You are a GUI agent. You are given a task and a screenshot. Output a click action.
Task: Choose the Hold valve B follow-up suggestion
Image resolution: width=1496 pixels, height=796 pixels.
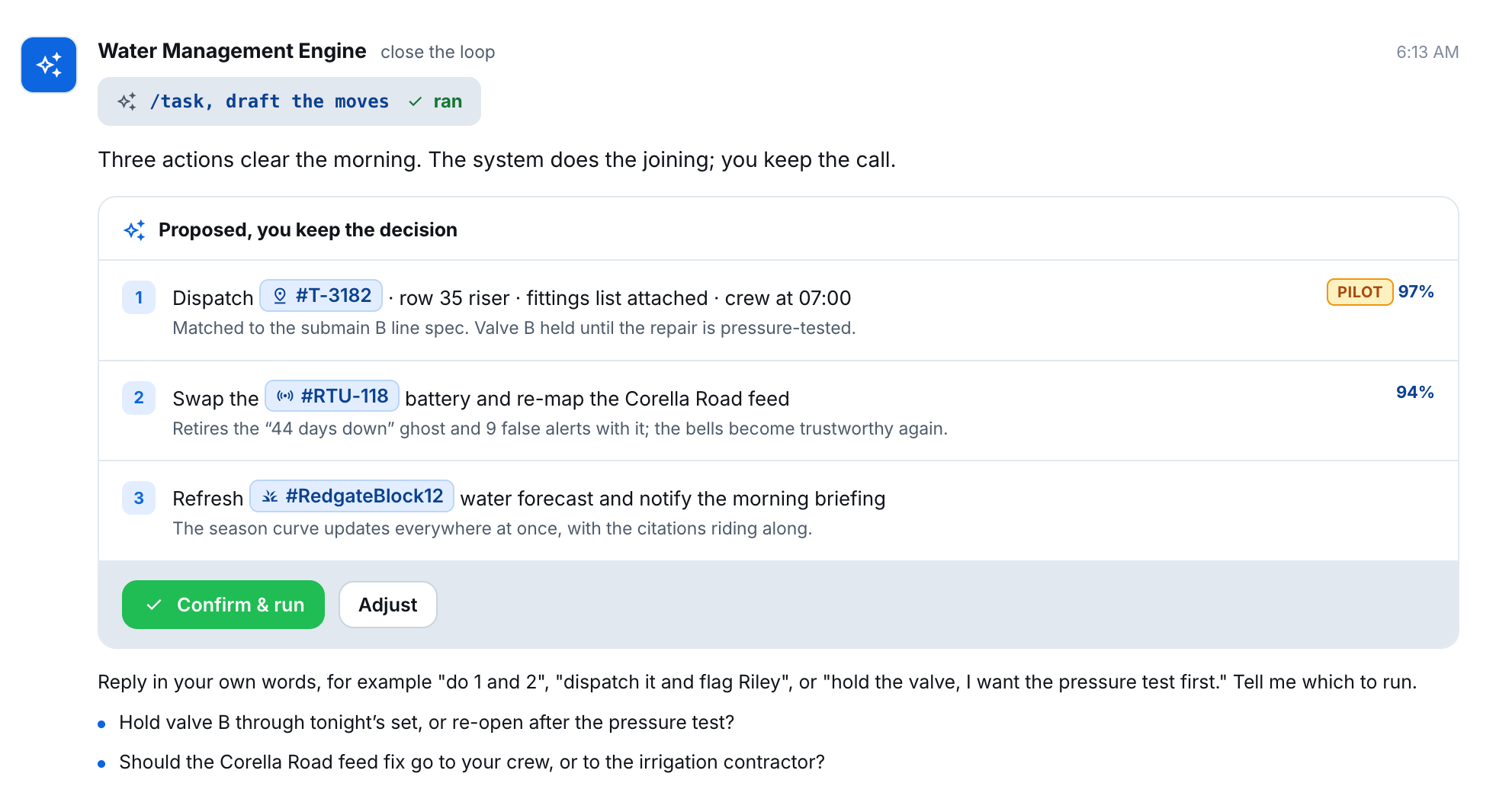(426, 723)
